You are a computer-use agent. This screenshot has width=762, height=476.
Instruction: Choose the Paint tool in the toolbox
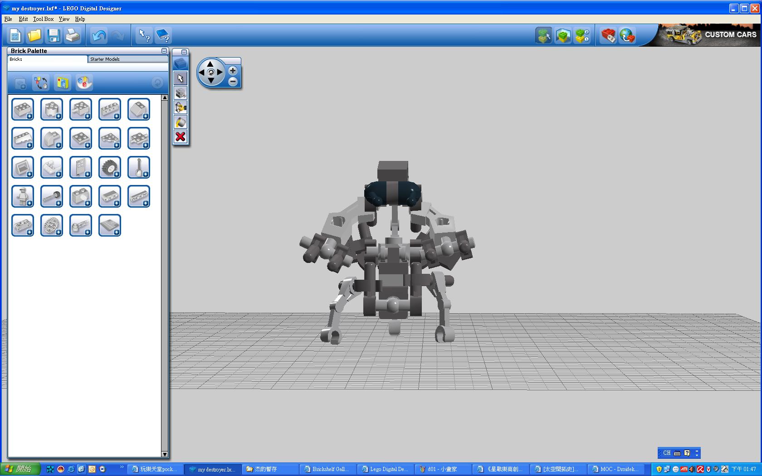181,122
